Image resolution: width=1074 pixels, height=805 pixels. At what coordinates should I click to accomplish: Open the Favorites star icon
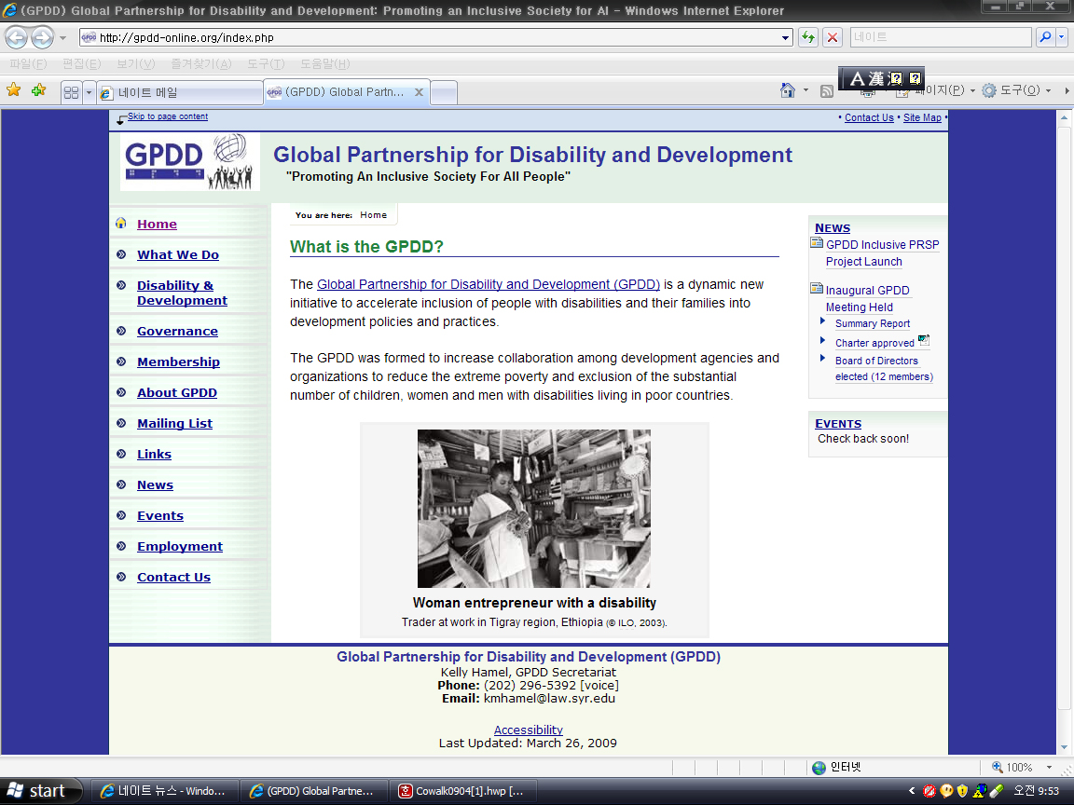pyautogui.click(x=14, y=89)
